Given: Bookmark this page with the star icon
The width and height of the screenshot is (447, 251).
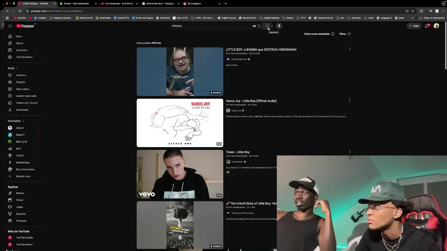Looking at the screenshot, I should [413, 11].
